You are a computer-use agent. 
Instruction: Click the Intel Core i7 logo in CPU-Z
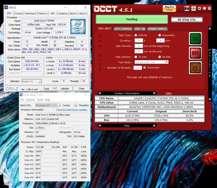[x=78, y=27]
